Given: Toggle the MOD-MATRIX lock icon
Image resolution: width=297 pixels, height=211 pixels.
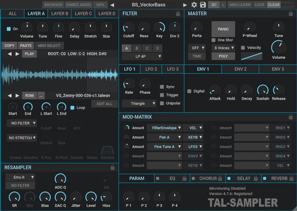Looking at the screenshot, I should [x=291, y=117].
